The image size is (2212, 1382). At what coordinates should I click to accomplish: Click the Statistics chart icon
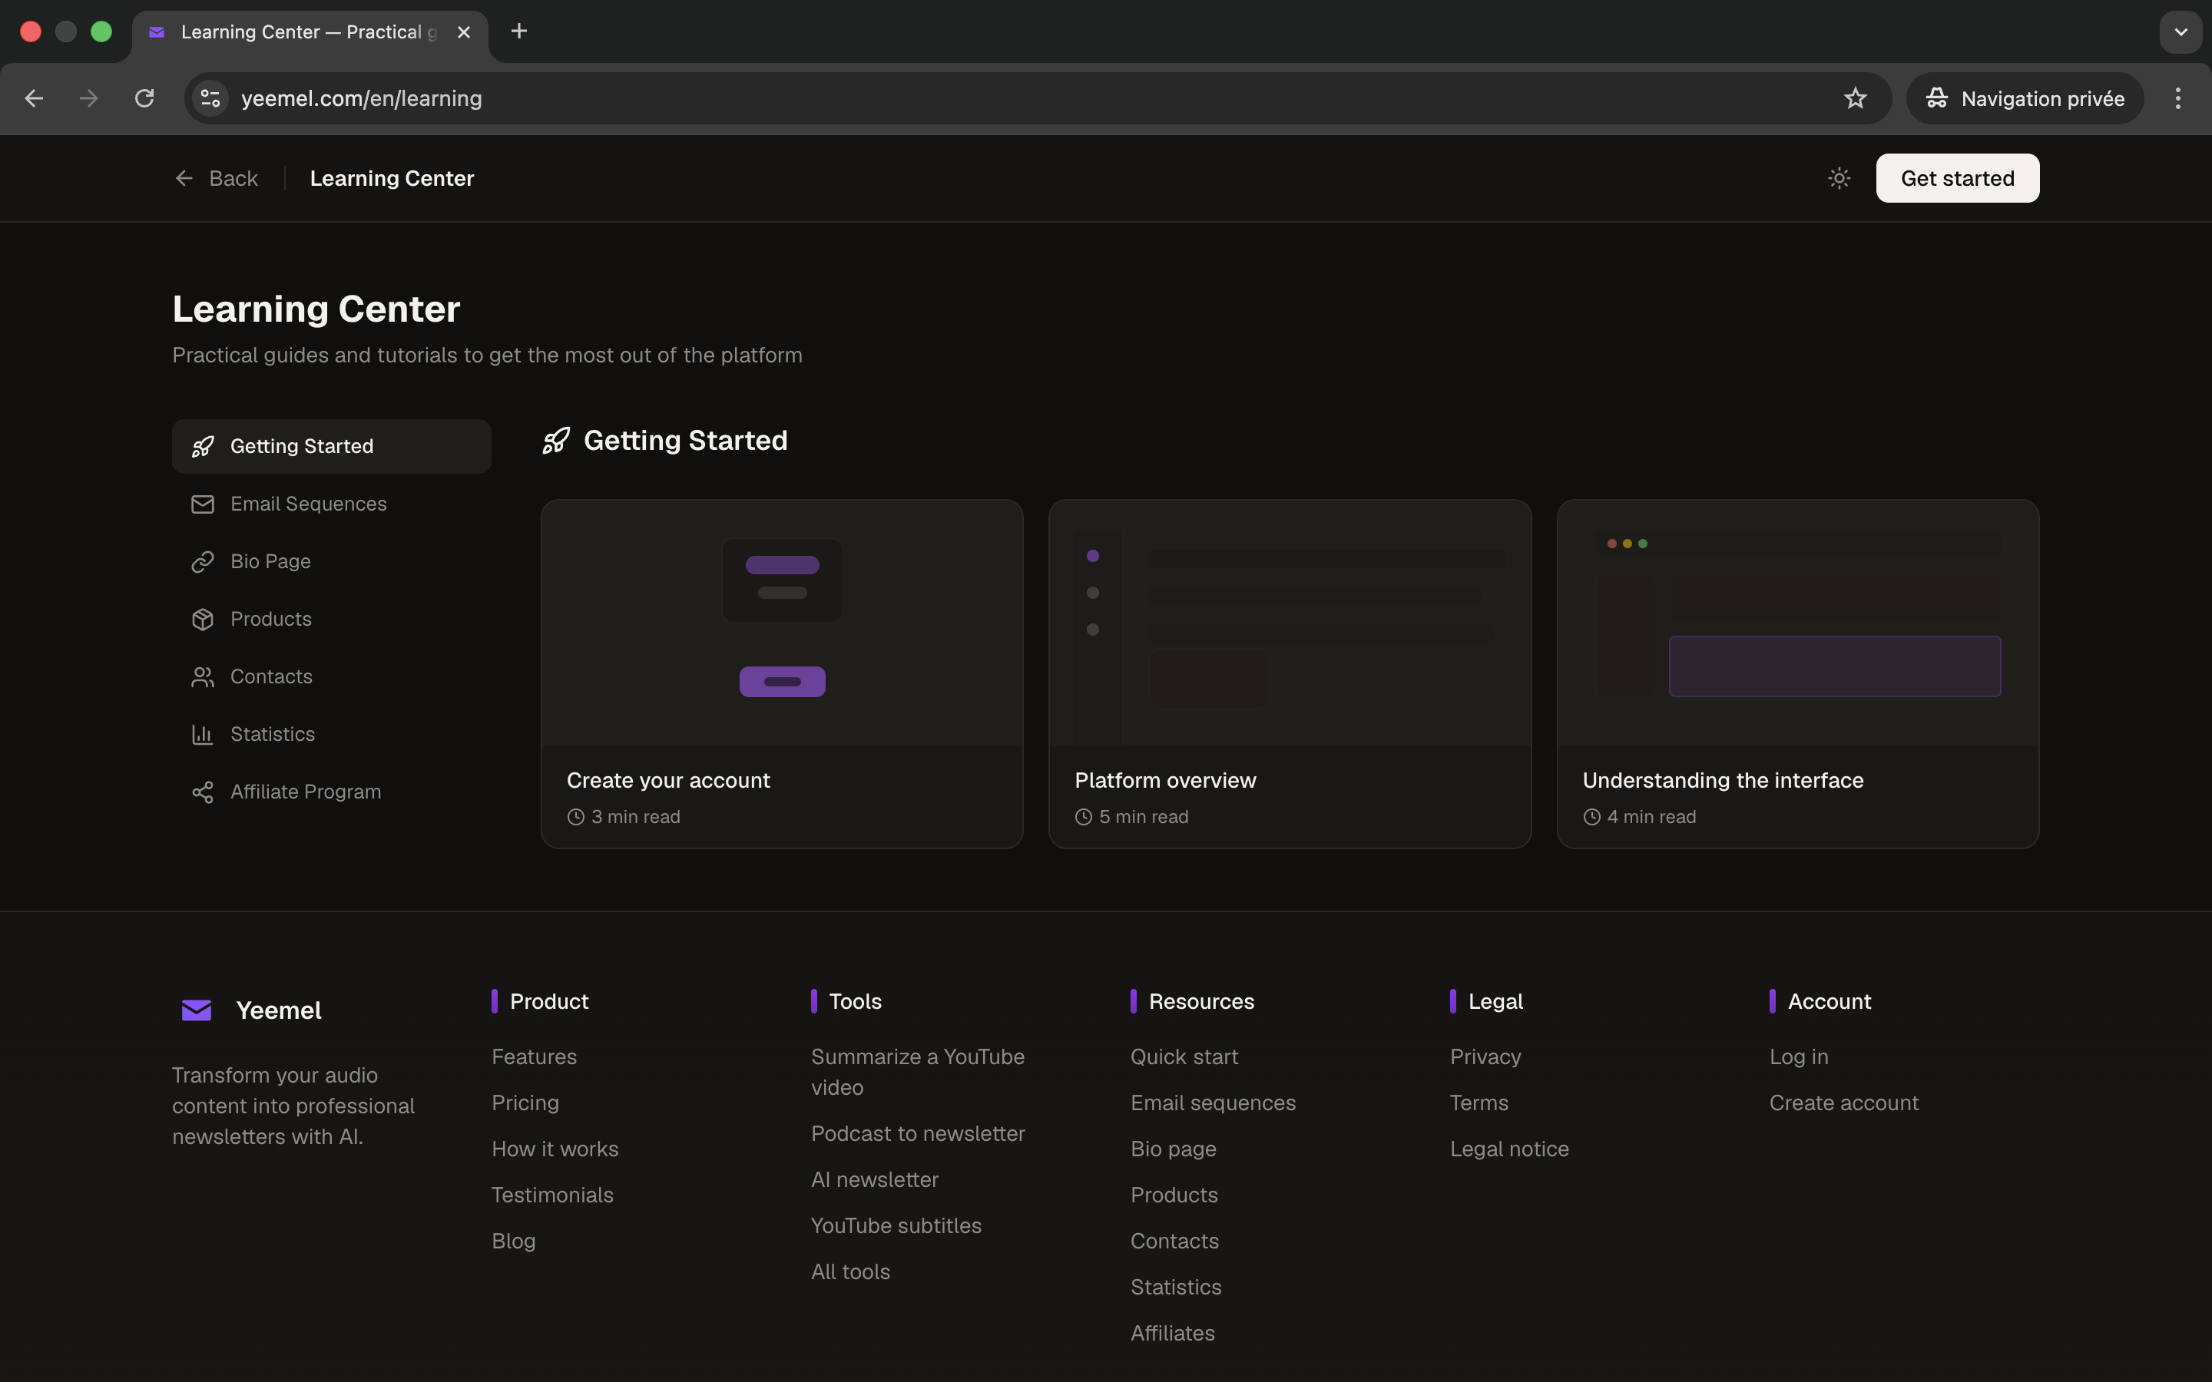tap(203, 734)
